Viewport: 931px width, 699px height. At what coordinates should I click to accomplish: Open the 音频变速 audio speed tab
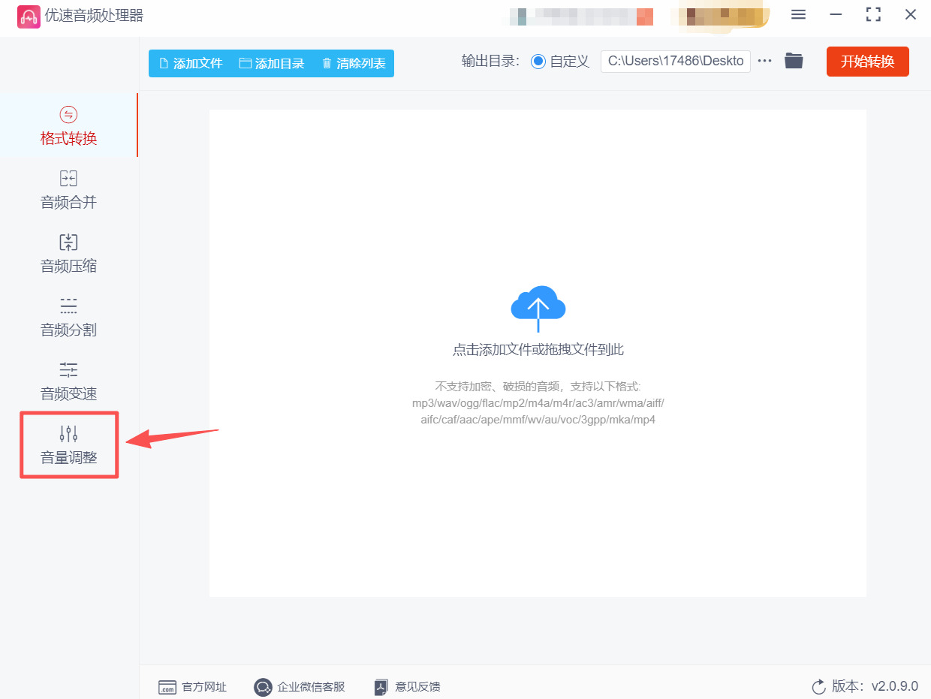(68, 381)
